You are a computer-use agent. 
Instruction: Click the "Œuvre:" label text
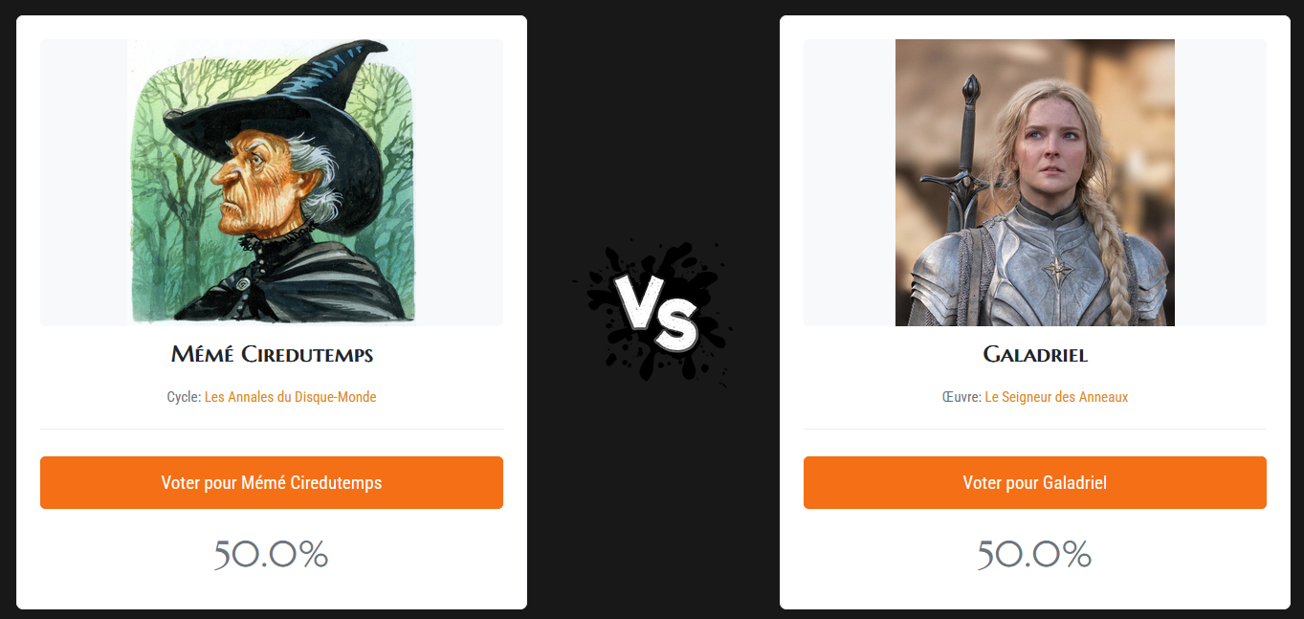(961, 397)
